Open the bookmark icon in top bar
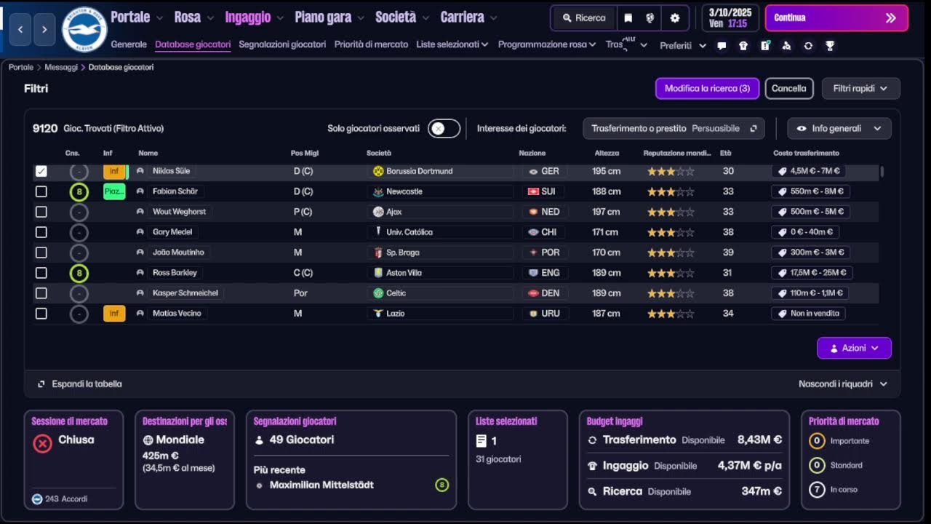 [x=628, y=18]
